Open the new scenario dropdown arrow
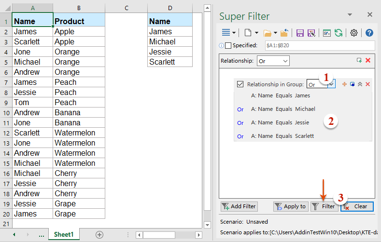 tap(256, 33)
